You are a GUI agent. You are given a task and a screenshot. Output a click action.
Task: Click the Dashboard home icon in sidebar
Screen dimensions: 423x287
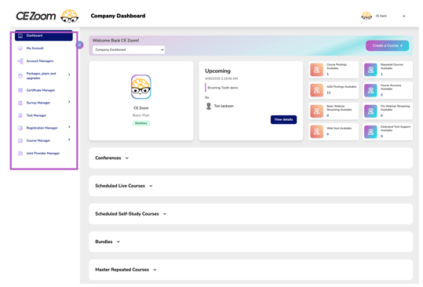coord(20,35)
